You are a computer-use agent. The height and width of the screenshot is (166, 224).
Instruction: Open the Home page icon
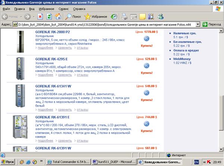coord(58,16)
